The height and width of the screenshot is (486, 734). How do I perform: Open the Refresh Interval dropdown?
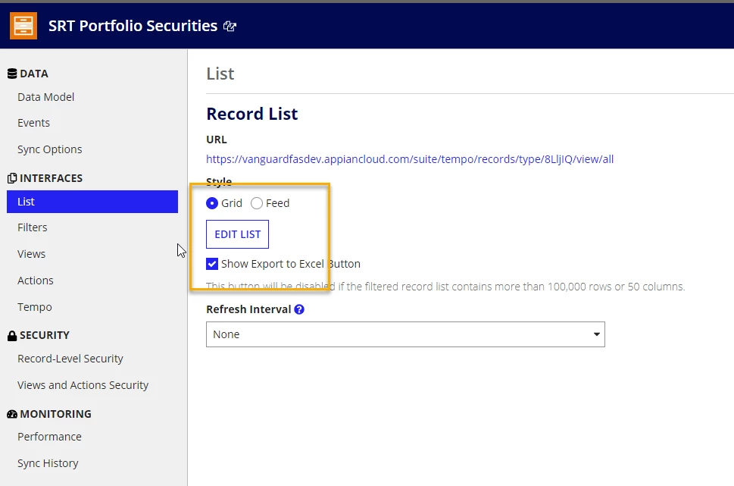point(405,334)
